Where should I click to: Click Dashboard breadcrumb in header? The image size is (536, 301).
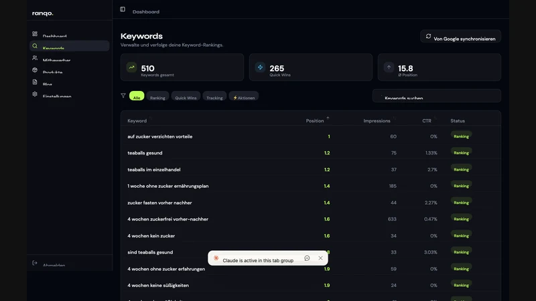pos(146,11)
